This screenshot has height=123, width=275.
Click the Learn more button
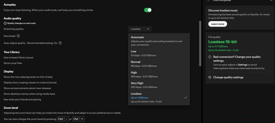(217, 24)
